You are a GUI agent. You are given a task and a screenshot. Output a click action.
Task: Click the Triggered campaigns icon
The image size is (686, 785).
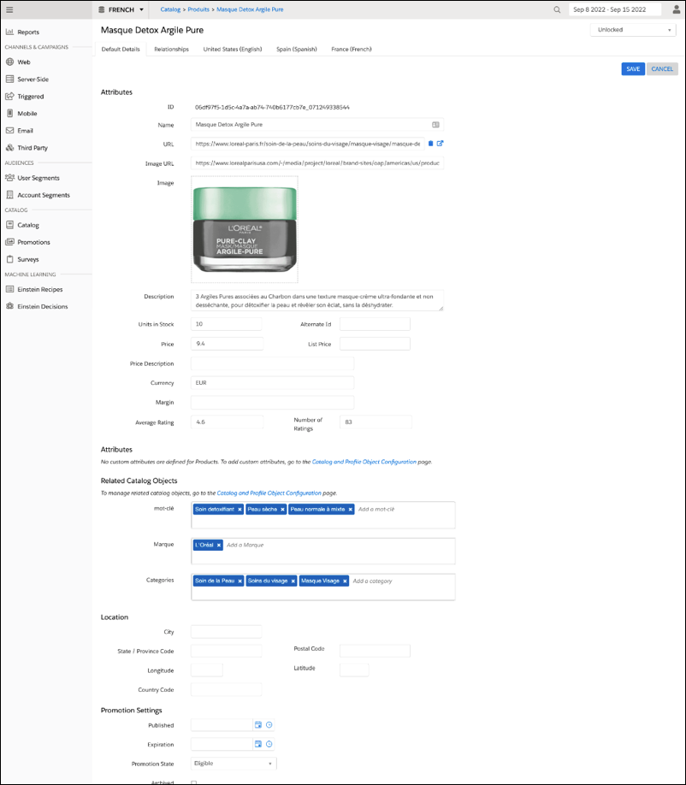pyautogui.click(x=9, y=96)
